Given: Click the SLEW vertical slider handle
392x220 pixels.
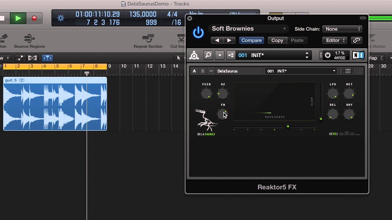Looking at the screenshot, I should pos(321,119).
